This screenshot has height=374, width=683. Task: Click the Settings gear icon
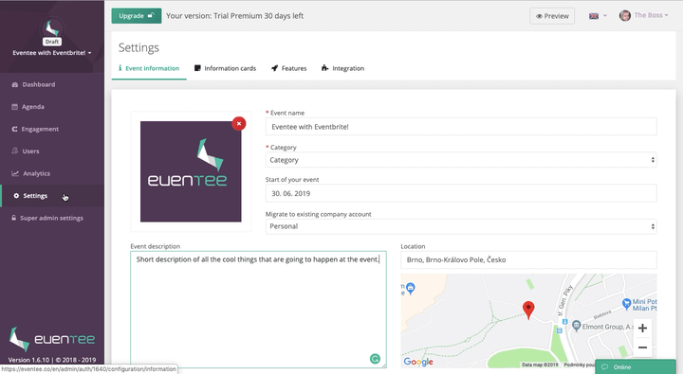16,196
